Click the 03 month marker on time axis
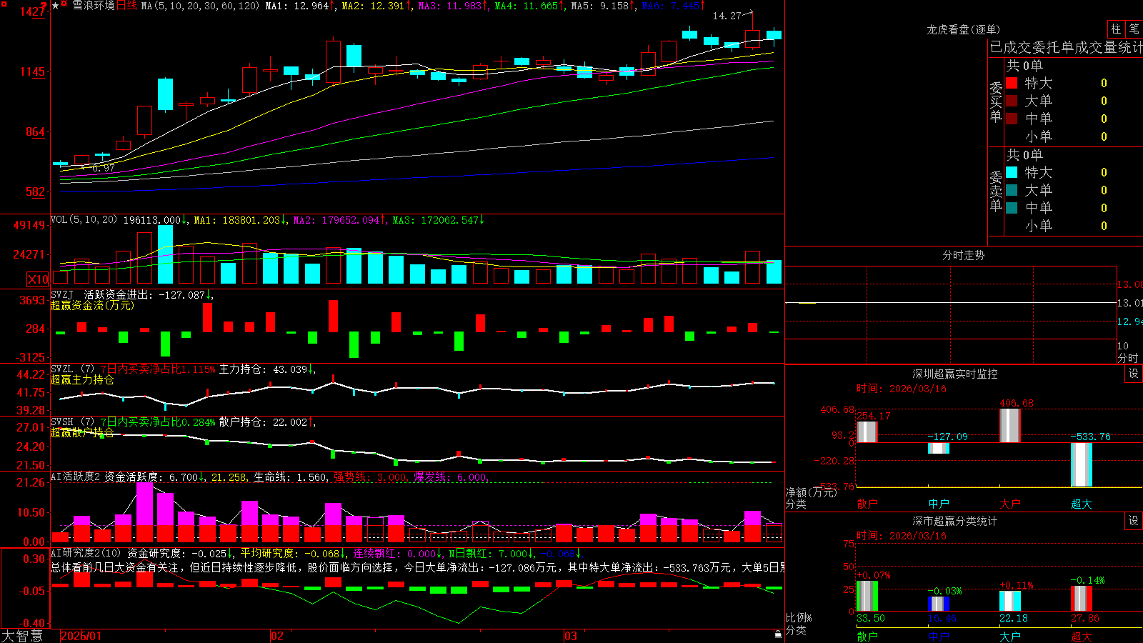The height and width of the screenshot is (643, 1143). click(571, 636)
